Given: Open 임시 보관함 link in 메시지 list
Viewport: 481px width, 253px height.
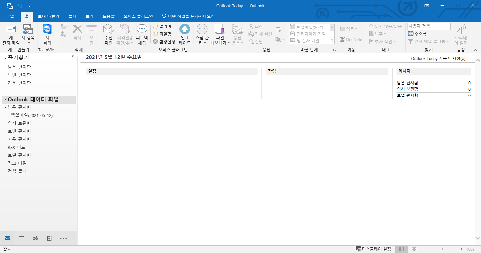Looking at the screenshot, I should (x=407, y=89).
